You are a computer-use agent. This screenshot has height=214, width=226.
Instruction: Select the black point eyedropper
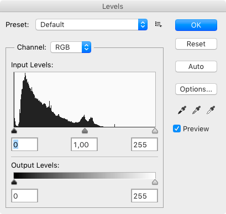(182, 110)
